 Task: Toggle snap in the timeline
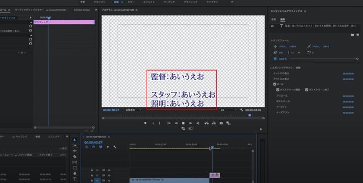click(93, 147)
